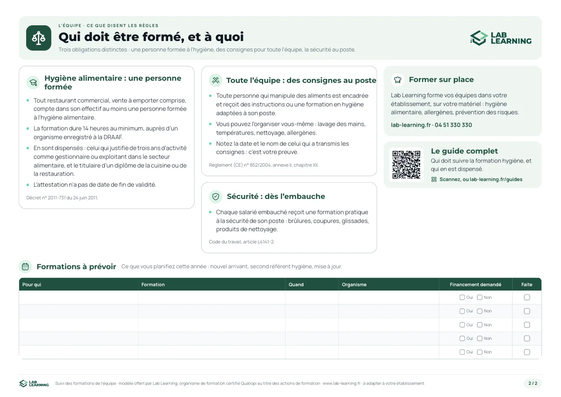Tick the Non checkbox in the last table row
Image resolution: width=561 pixels, height=397 pixels.
479,352
